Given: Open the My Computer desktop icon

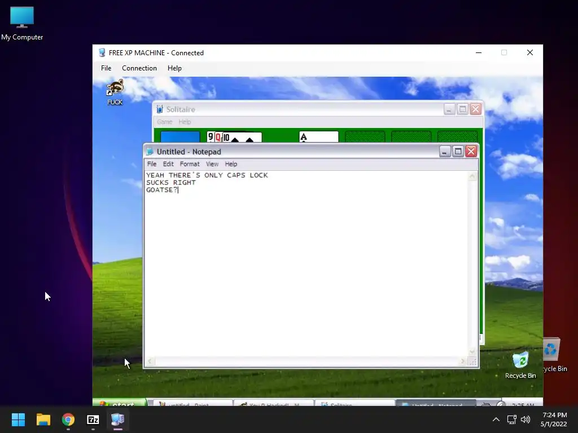Looking at the screenshot, I should point(22,24).
